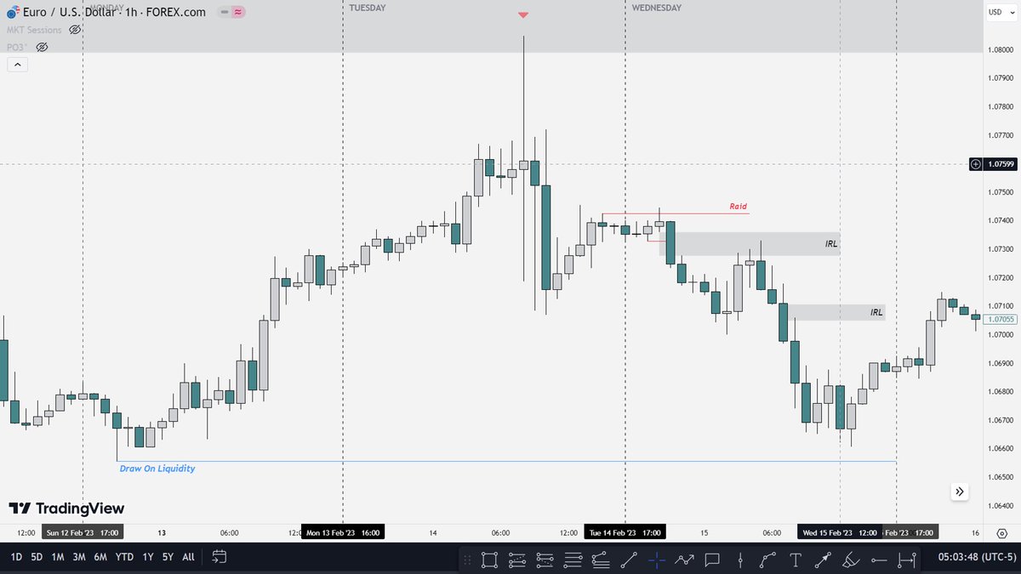1021x574 pixels.
Task: Expand hidden tools with the double-chevron button
Action: click(959, 492)
